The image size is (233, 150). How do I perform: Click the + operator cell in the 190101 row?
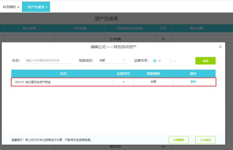coord(123,82)
